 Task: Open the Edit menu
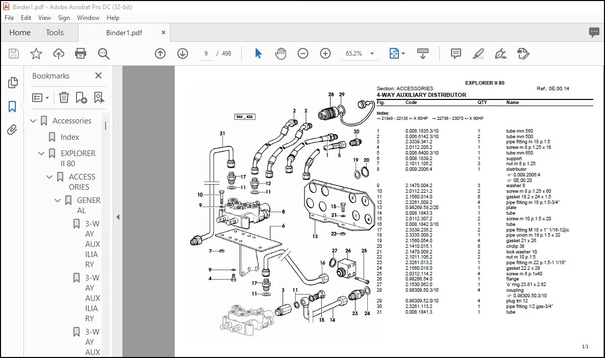point(26,18)
